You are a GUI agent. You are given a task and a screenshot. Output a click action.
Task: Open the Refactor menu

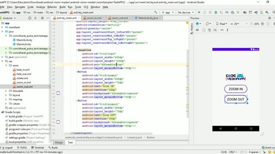52,7
